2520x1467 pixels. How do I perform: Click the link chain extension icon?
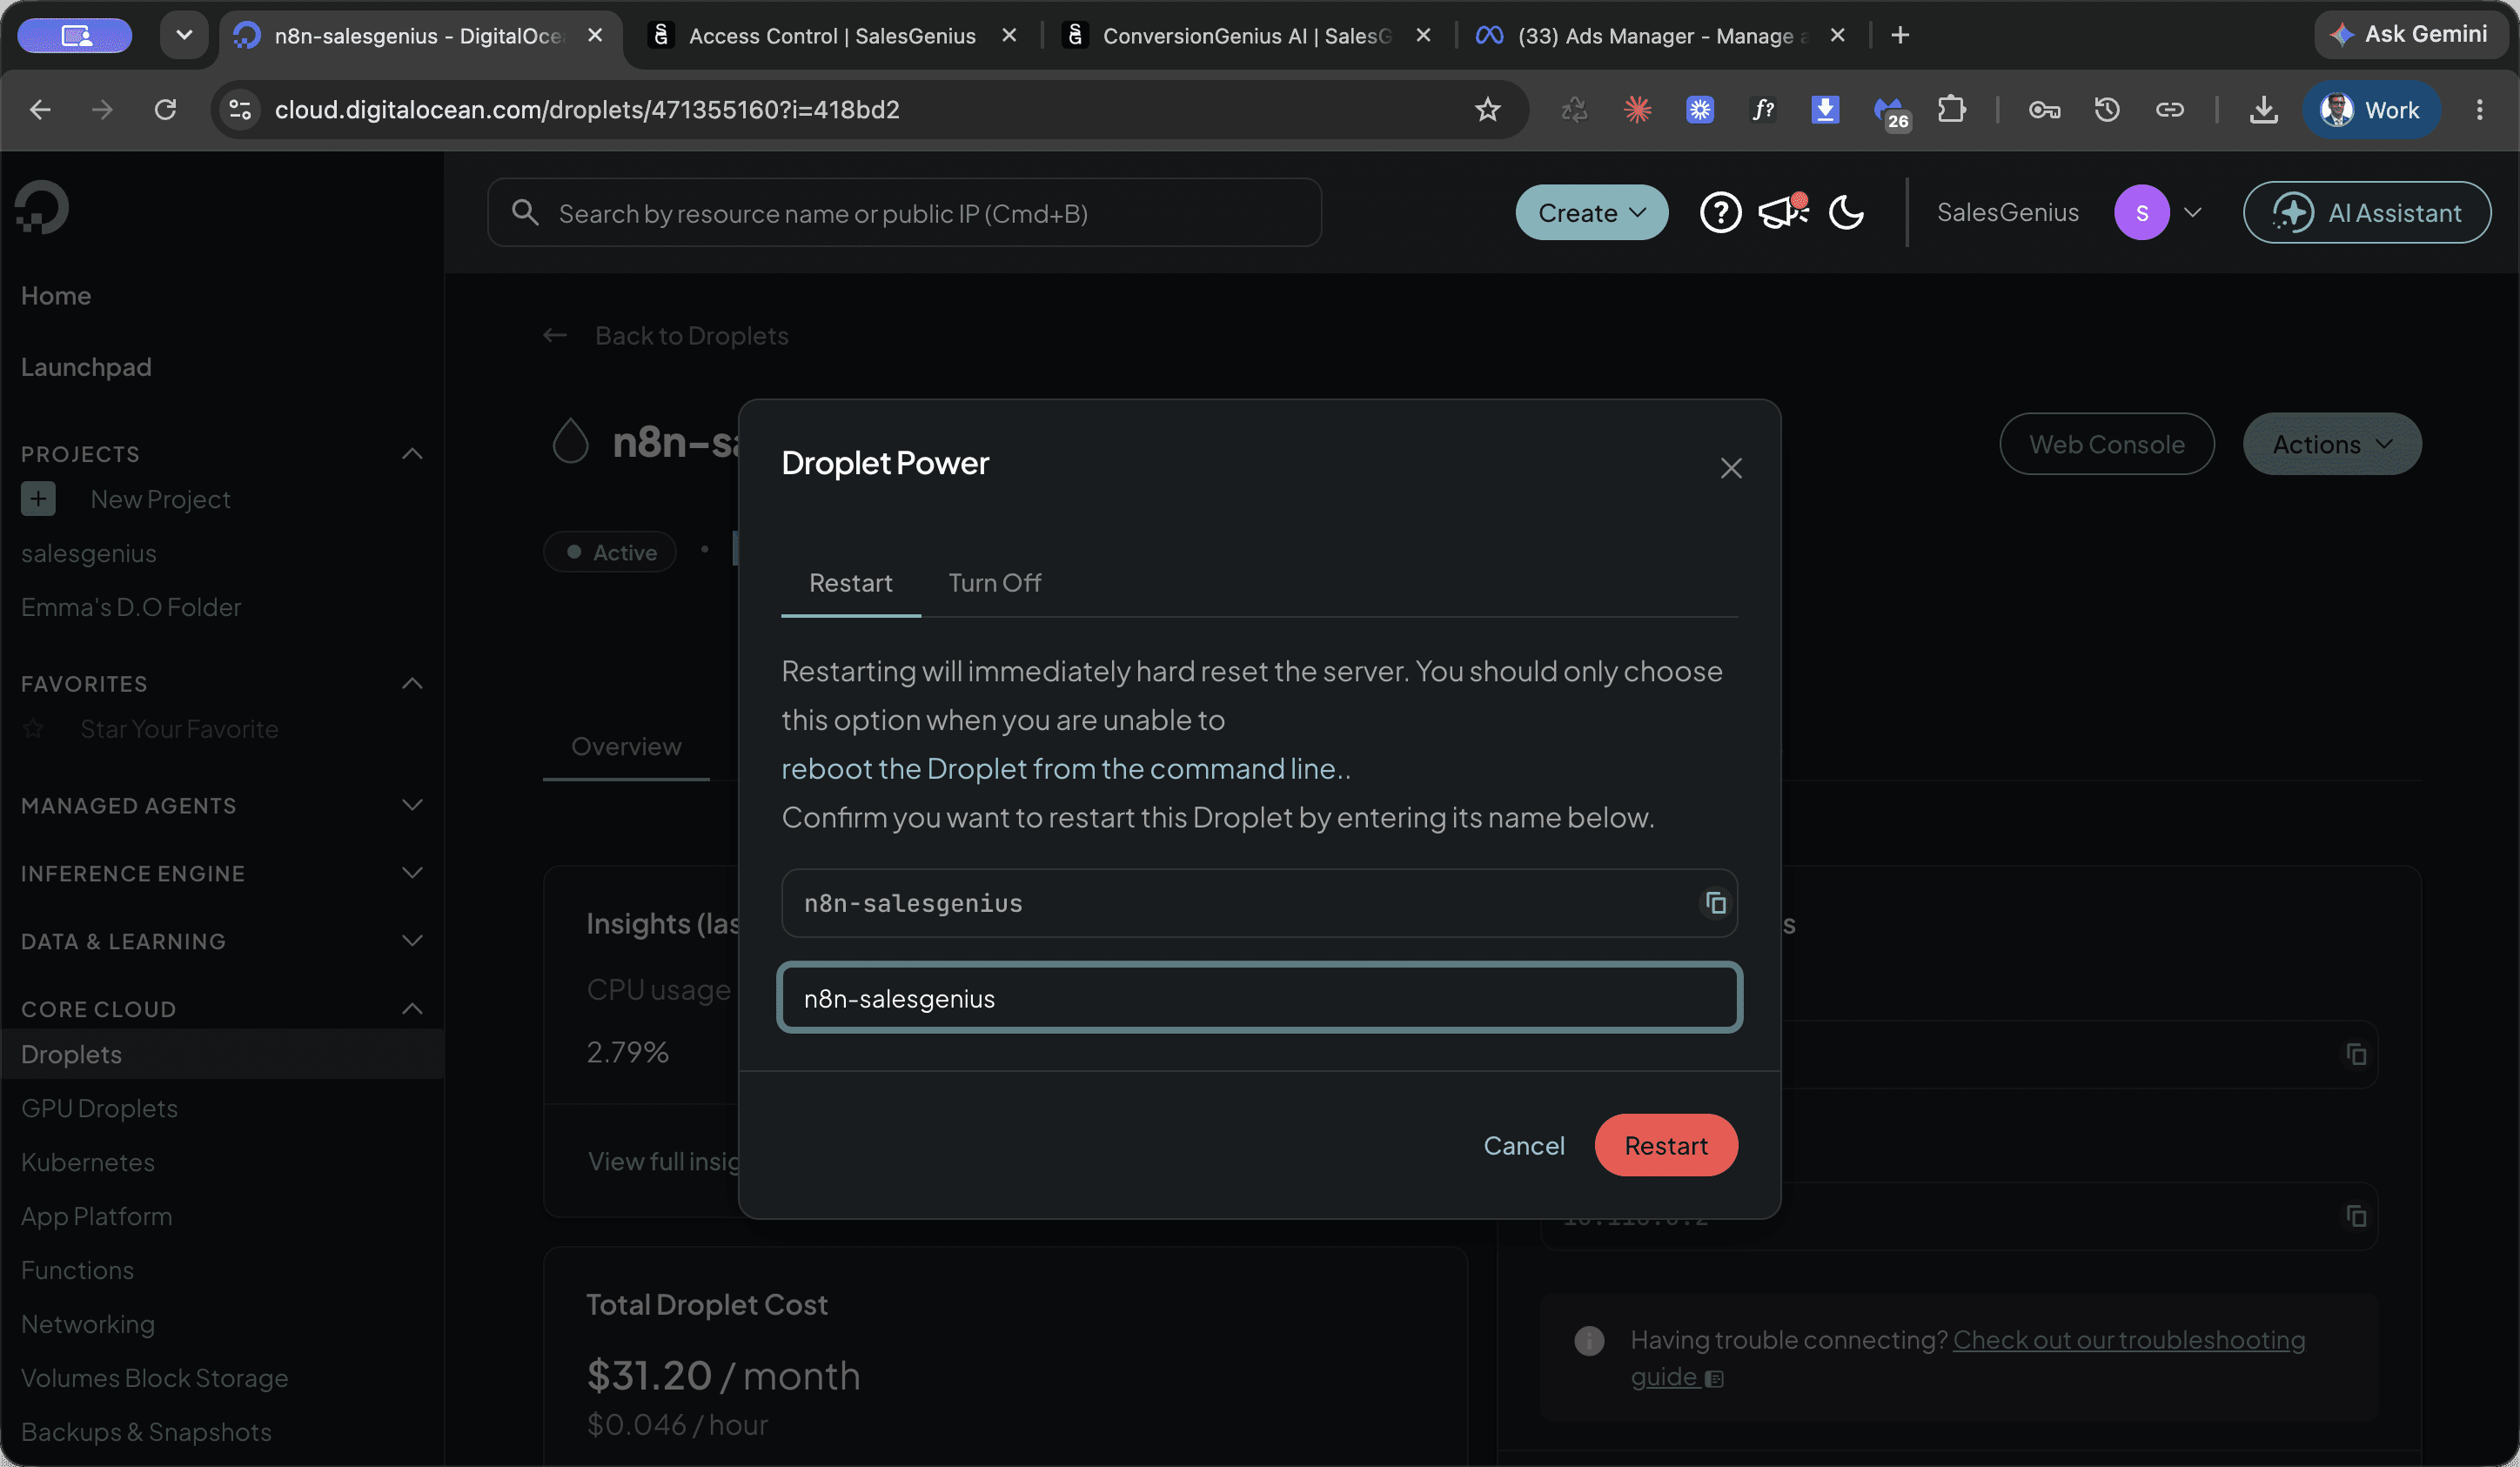(2169, 109)
